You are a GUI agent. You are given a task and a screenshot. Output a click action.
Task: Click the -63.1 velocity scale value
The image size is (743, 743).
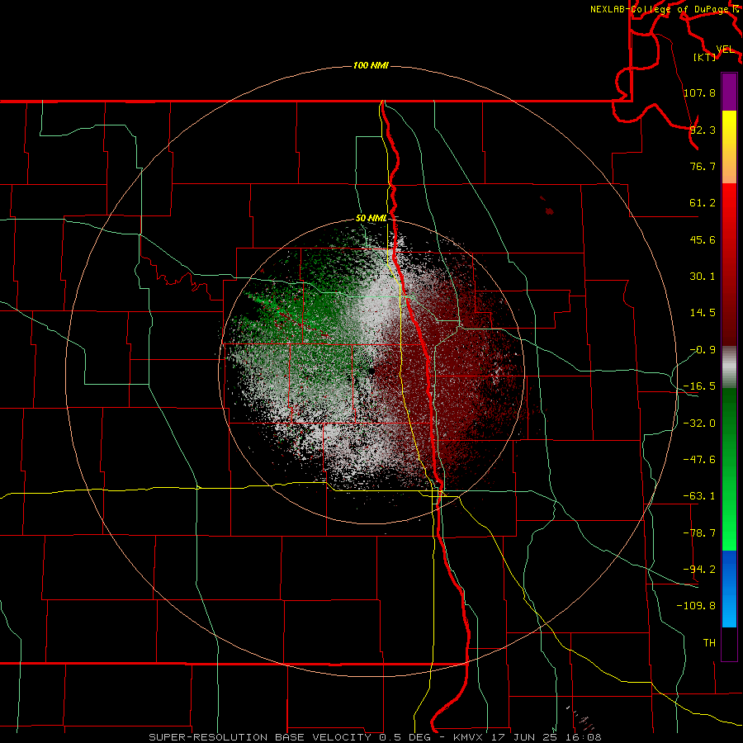click(700, 495)
